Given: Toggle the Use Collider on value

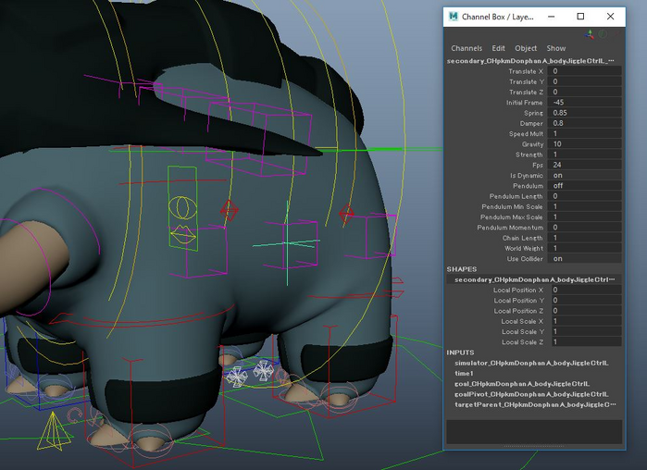Looking at the screenshot, I should coord(584,258).
